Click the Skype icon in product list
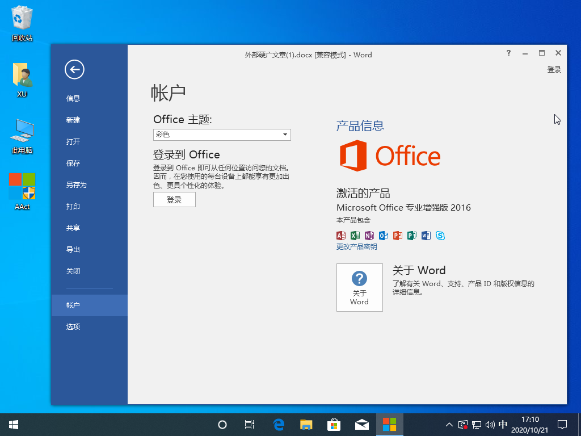 coord(440,236)
